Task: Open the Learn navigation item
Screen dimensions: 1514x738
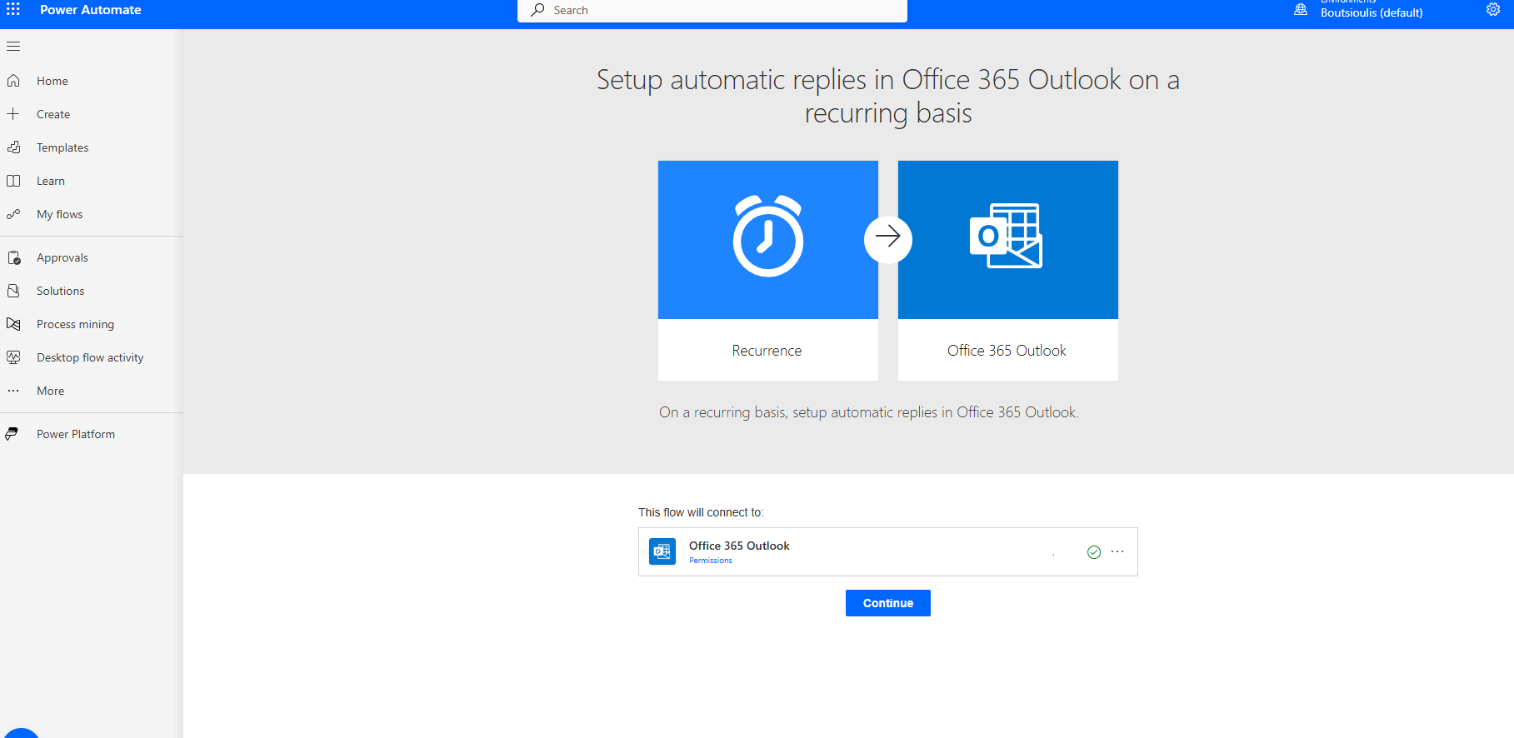Action: [x=92, y=181]
